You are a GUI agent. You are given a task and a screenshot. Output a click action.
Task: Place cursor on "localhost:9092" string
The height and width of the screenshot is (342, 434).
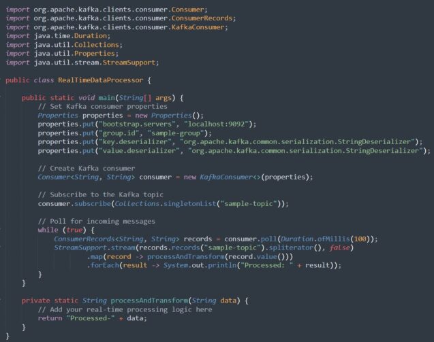(x=217, y=124)
